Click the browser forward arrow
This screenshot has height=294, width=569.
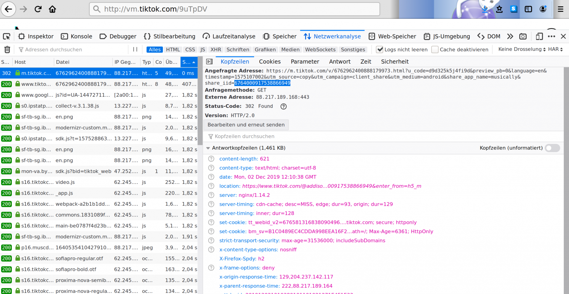coord(23,9)
